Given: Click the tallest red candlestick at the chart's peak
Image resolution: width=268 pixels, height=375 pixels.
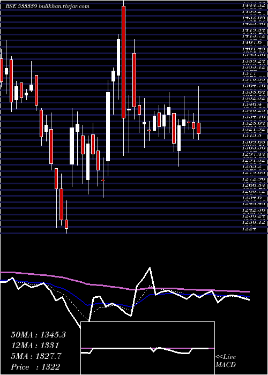Looking at the screenshot, I should point(123,62).
